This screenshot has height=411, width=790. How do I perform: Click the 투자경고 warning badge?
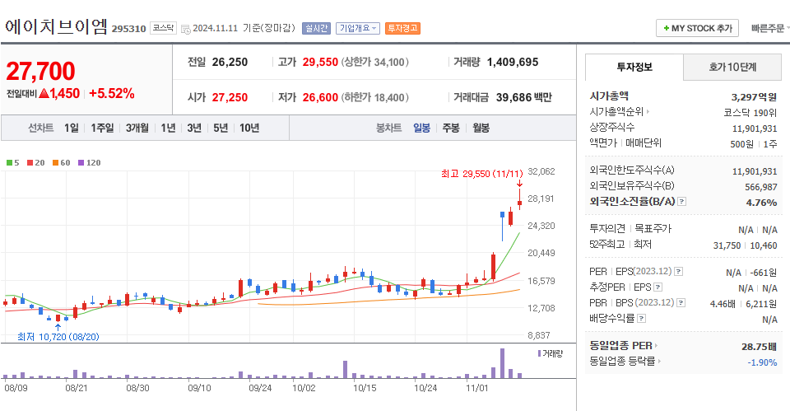coord(402,28)
